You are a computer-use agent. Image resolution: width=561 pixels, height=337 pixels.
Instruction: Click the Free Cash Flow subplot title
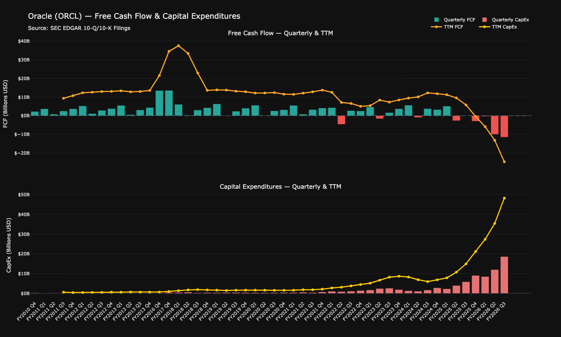point(280,33)
